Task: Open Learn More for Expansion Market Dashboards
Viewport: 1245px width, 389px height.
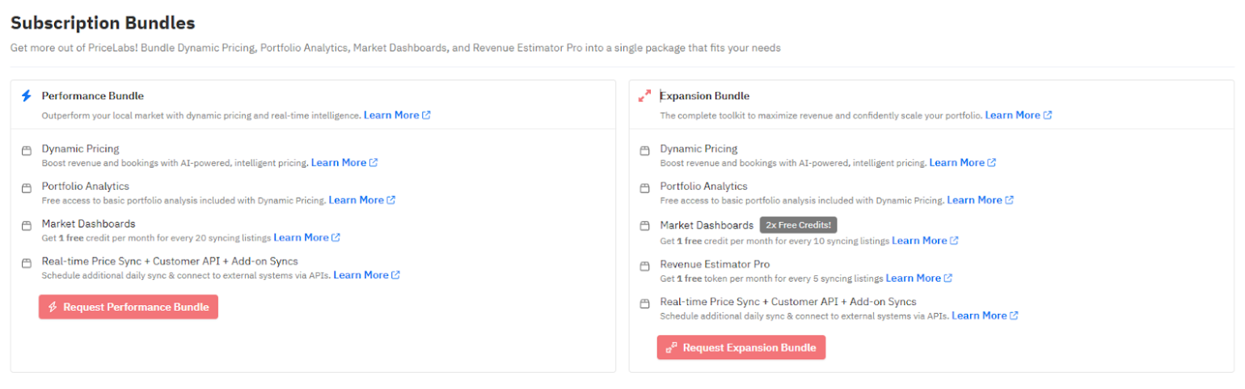Action: 924,241
